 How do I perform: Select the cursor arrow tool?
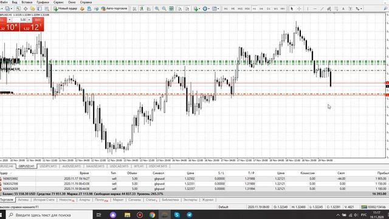click(x=292, y=9)
